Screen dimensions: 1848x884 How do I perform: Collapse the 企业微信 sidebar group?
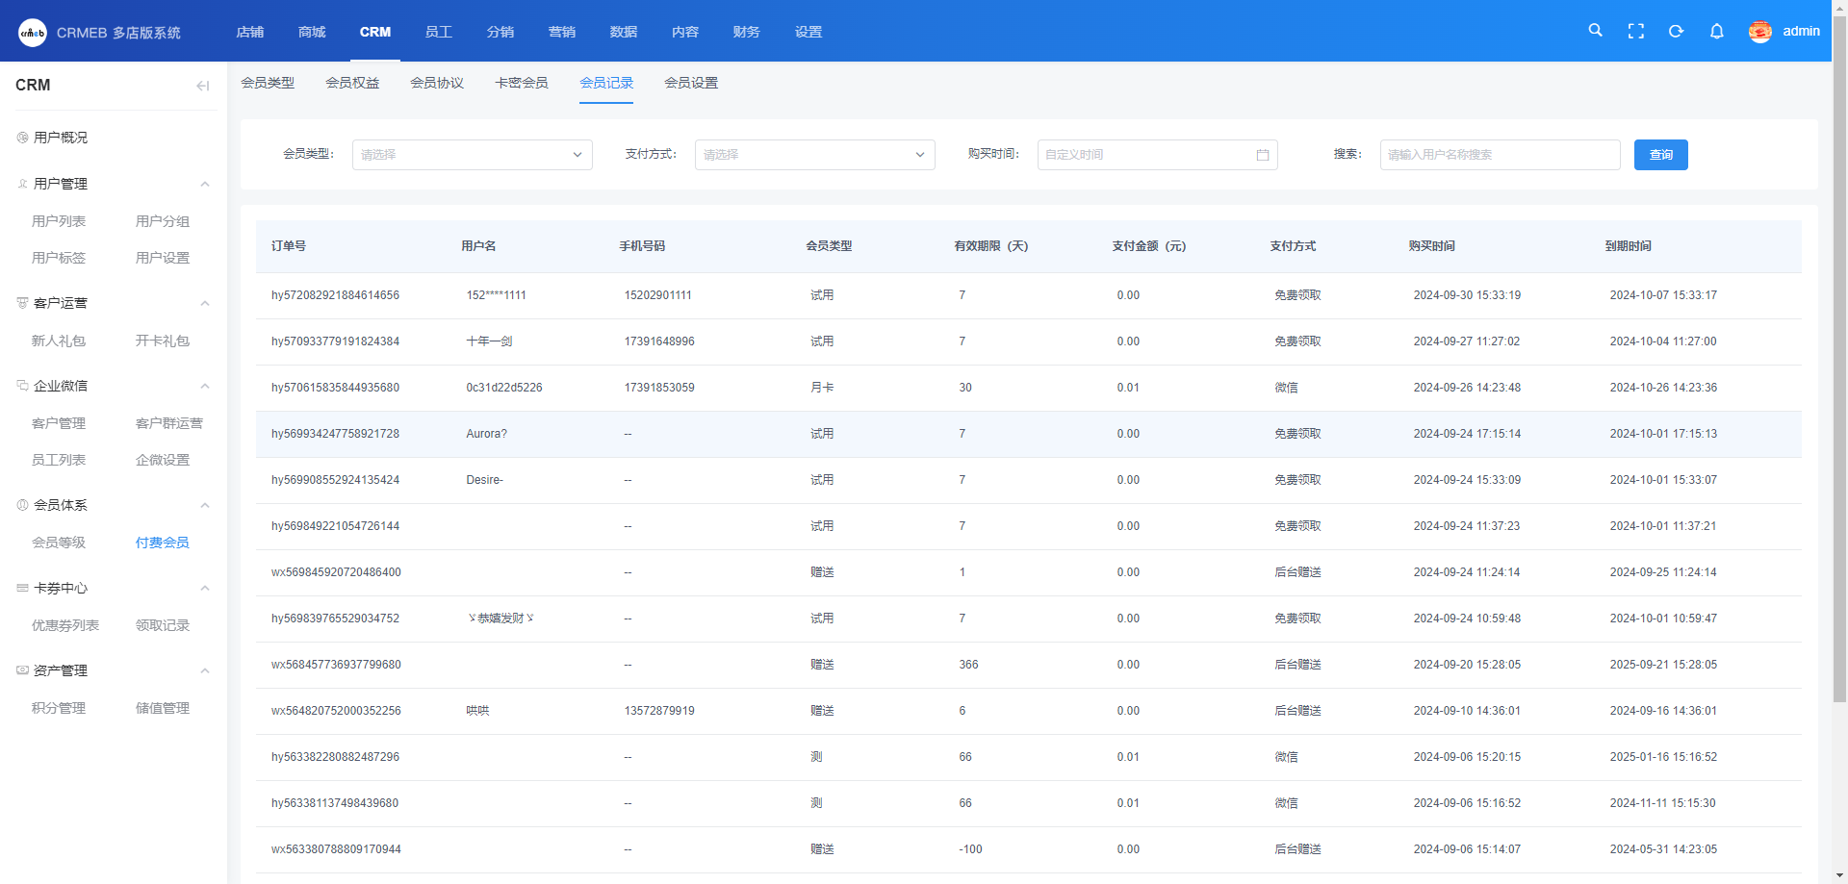(x=204, y=386)
